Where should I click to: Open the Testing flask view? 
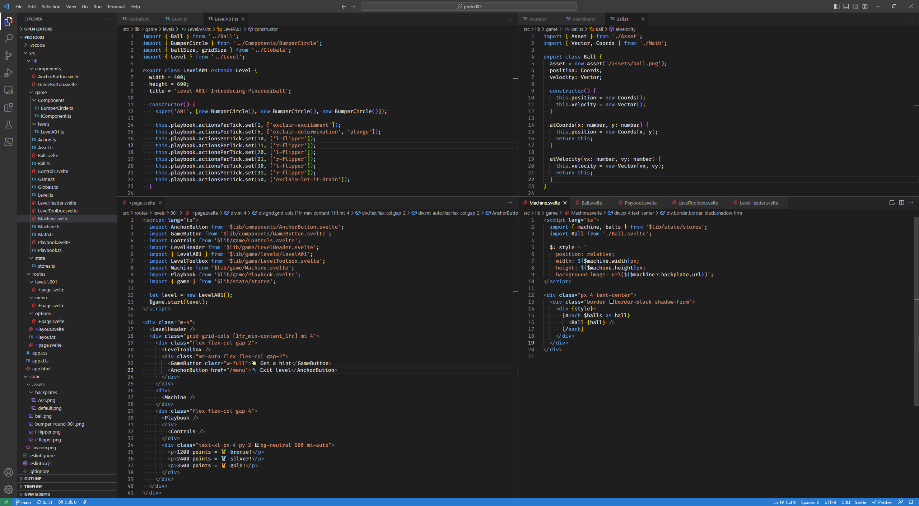(x=9, y=125)
